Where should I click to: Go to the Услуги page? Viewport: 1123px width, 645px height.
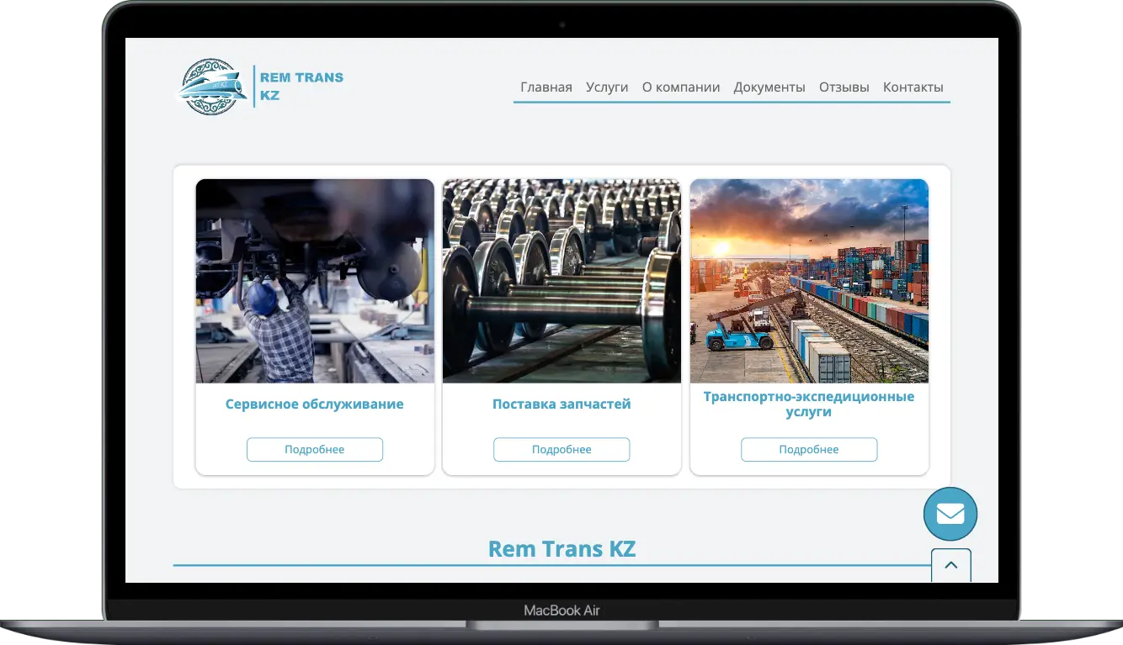607,87
